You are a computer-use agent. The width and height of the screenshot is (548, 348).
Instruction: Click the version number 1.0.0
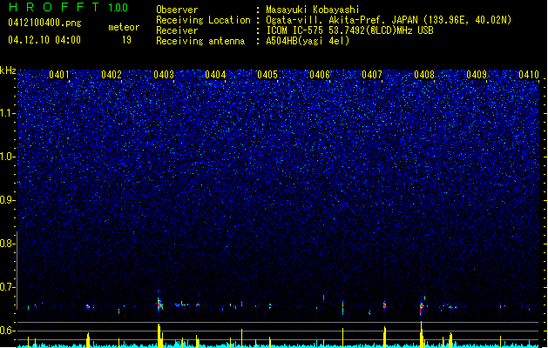tap(118, 8)
